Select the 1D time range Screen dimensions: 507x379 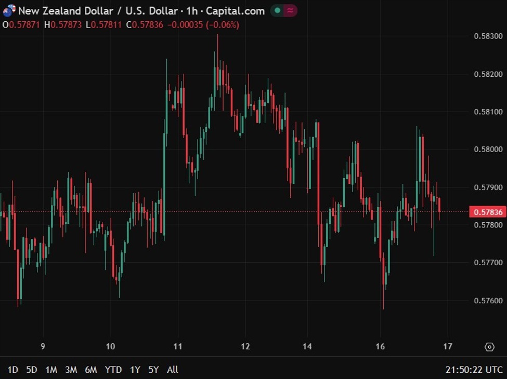12,370
